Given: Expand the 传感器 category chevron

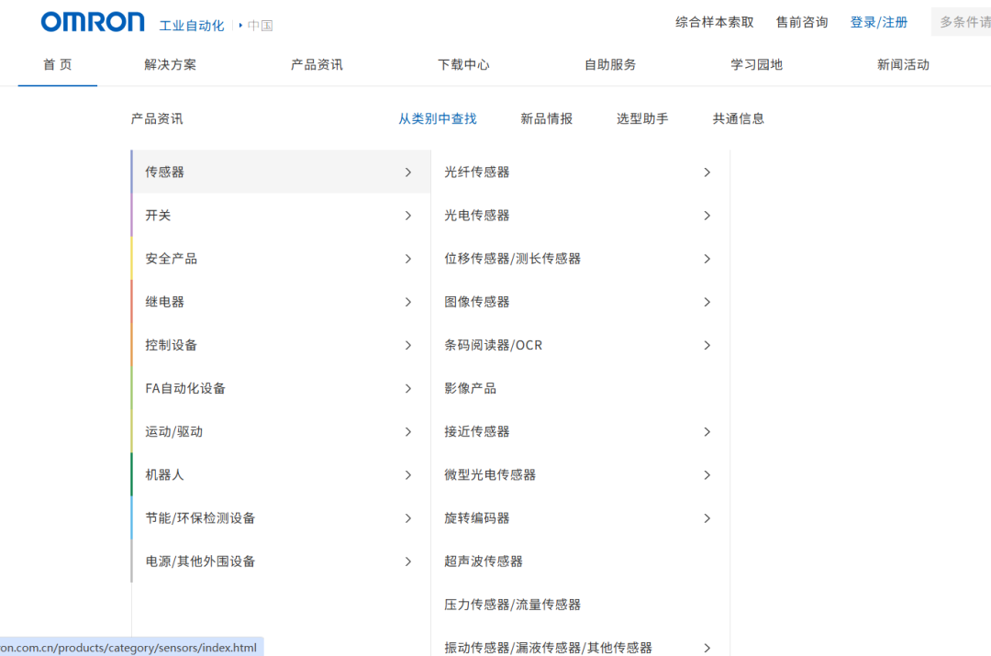Looking at the screenshot, I should click(x=407, y=172).
